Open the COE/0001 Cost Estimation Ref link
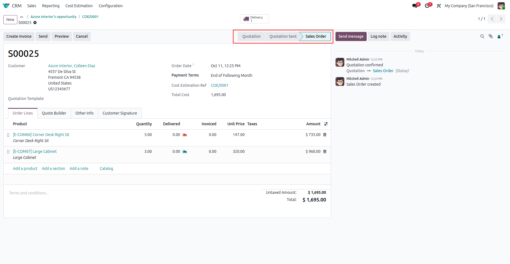 (220, 85)
